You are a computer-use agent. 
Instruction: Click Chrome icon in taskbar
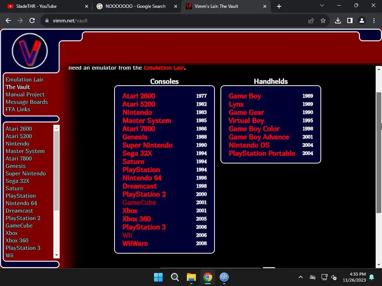coord(208,277)
